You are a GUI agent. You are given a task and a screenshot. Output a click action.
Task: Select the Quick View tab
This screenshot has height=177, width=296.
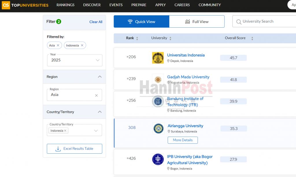141,22
